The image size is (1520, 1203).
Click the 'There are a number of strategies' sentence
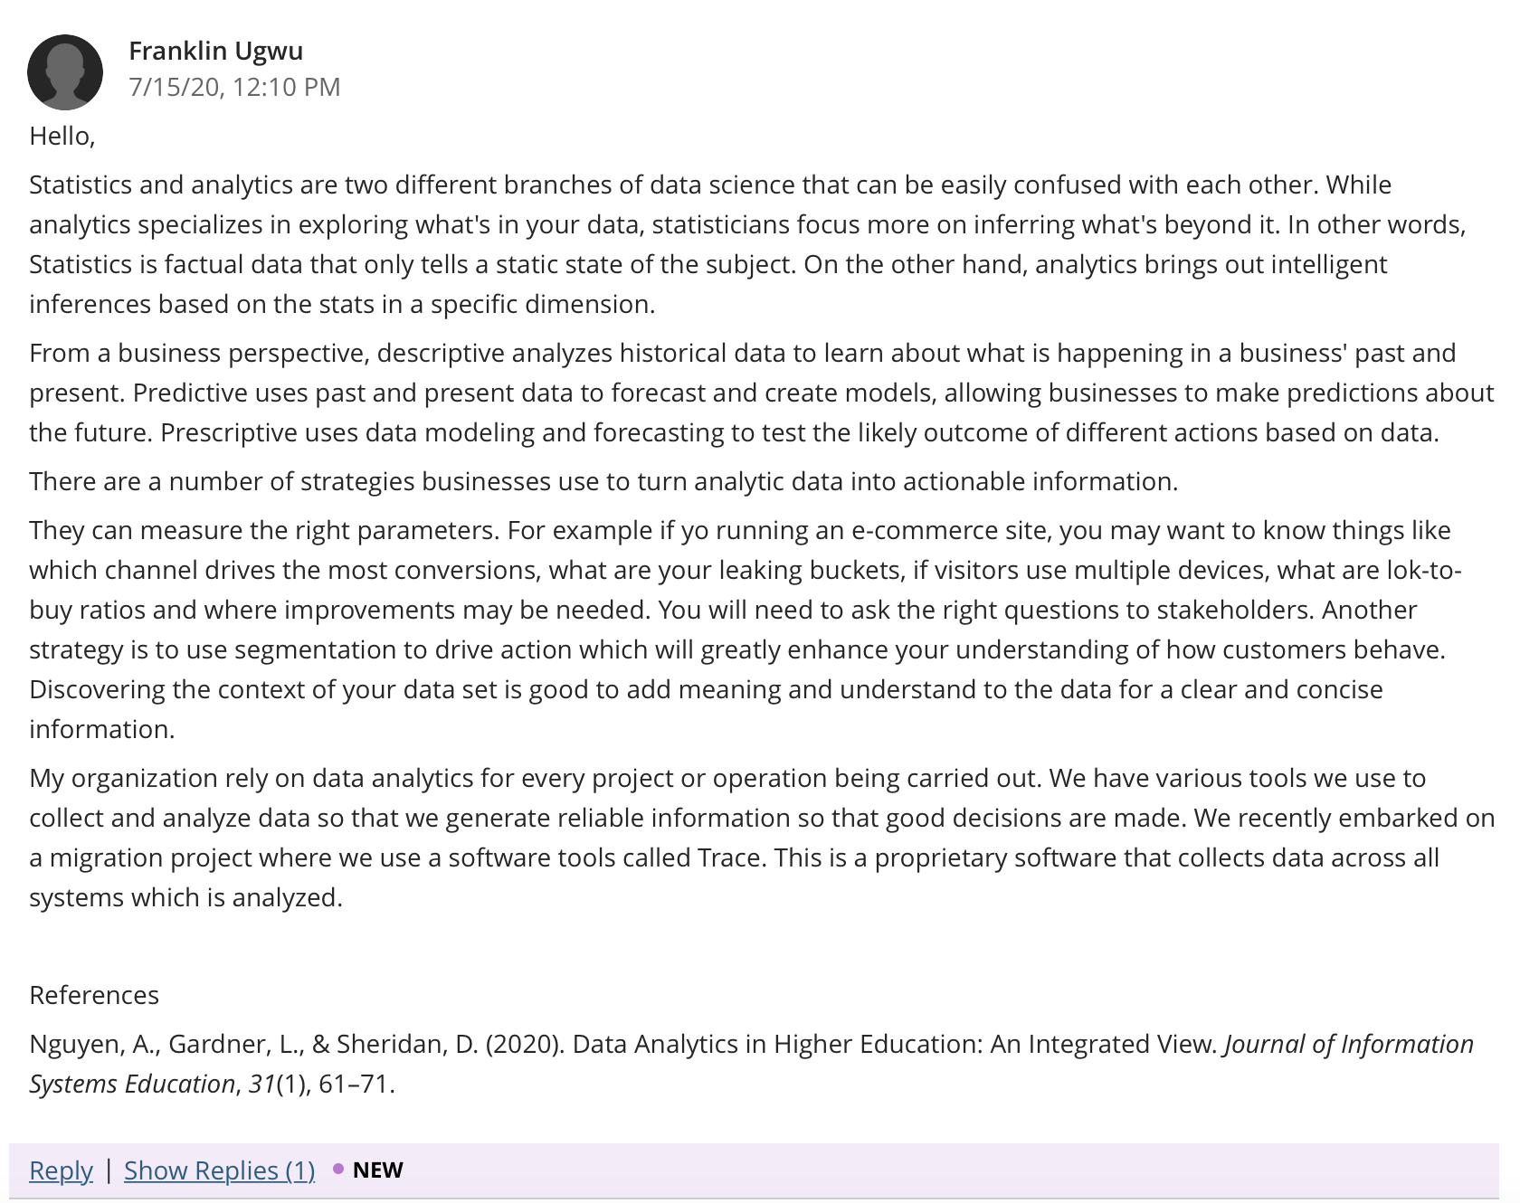[x=603, y=481]
